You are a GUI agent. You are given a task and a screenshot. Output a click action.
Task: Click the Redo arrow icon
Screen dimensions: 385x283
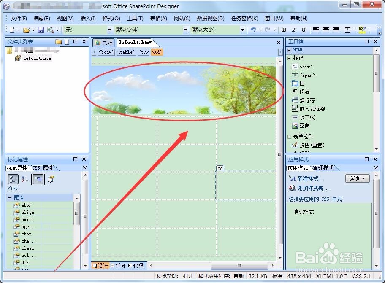[x=267, y=30]
